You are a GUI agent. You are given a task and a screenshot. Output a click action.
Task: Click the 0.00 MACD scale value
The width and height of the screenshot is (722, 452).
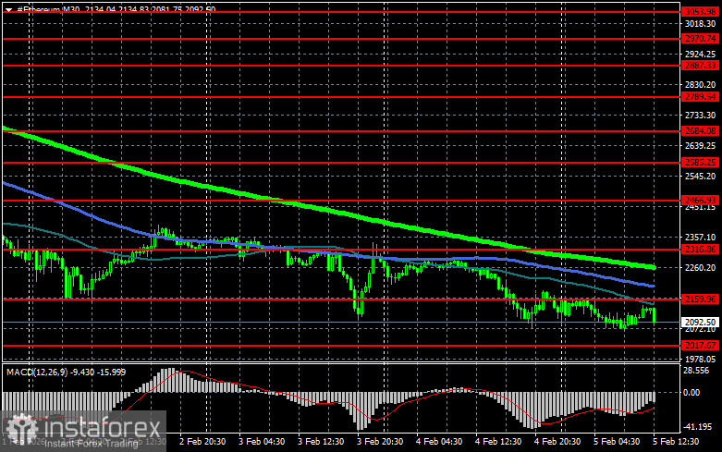(x=691, y=392)
